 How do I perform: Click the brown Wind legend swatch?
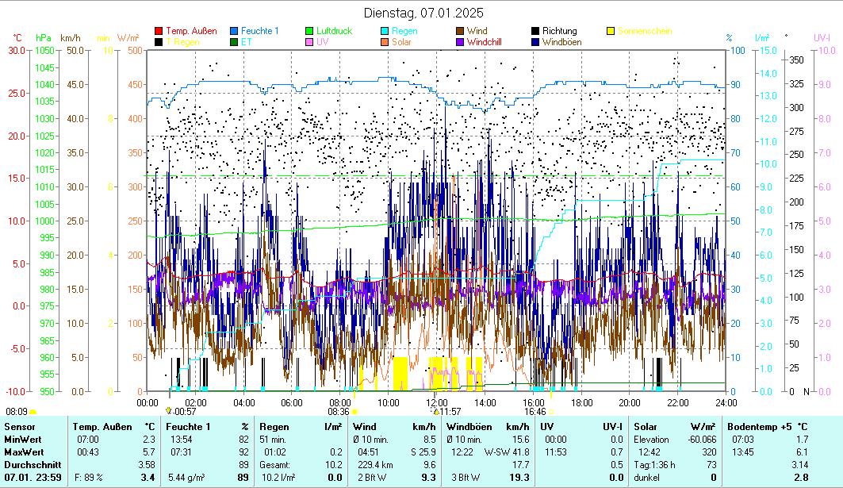coord(460,32)
